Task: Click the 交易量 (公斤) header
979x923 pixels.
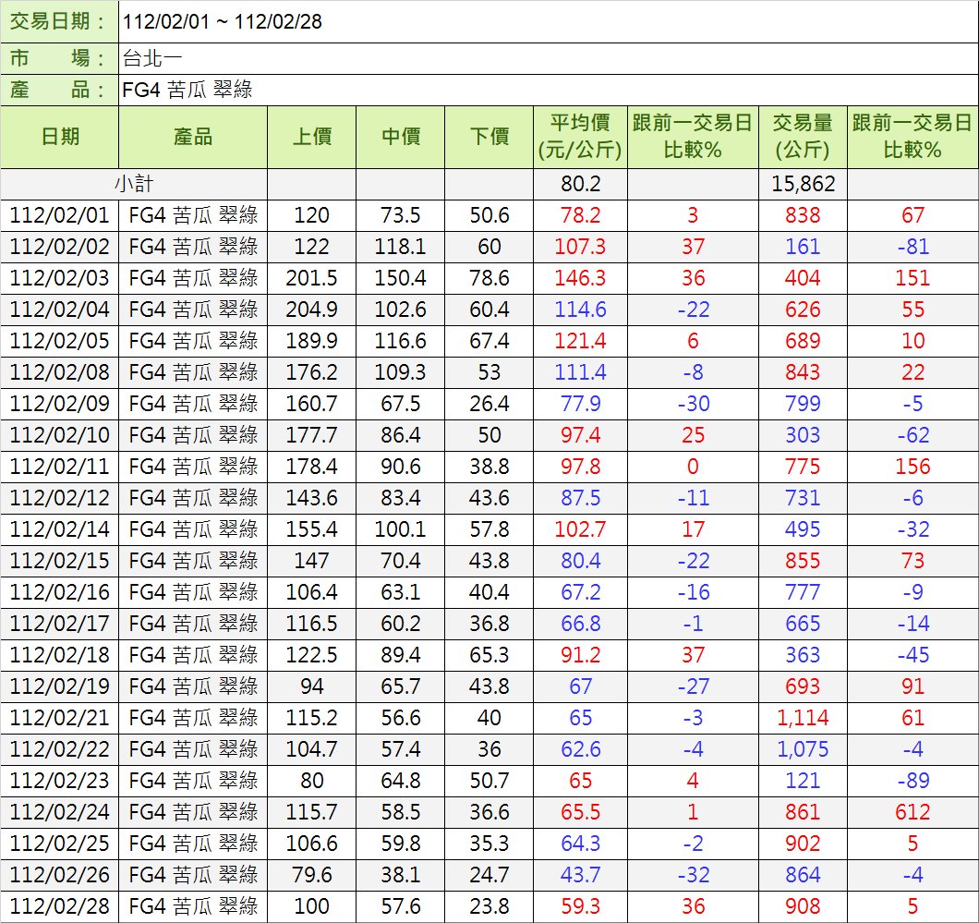Action: click(x=802, y=137)
